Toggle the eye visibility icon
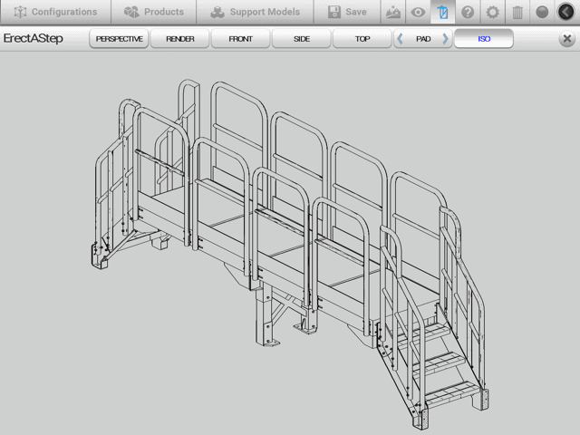The width and height of the screenshot is (580, 435). 418,13
